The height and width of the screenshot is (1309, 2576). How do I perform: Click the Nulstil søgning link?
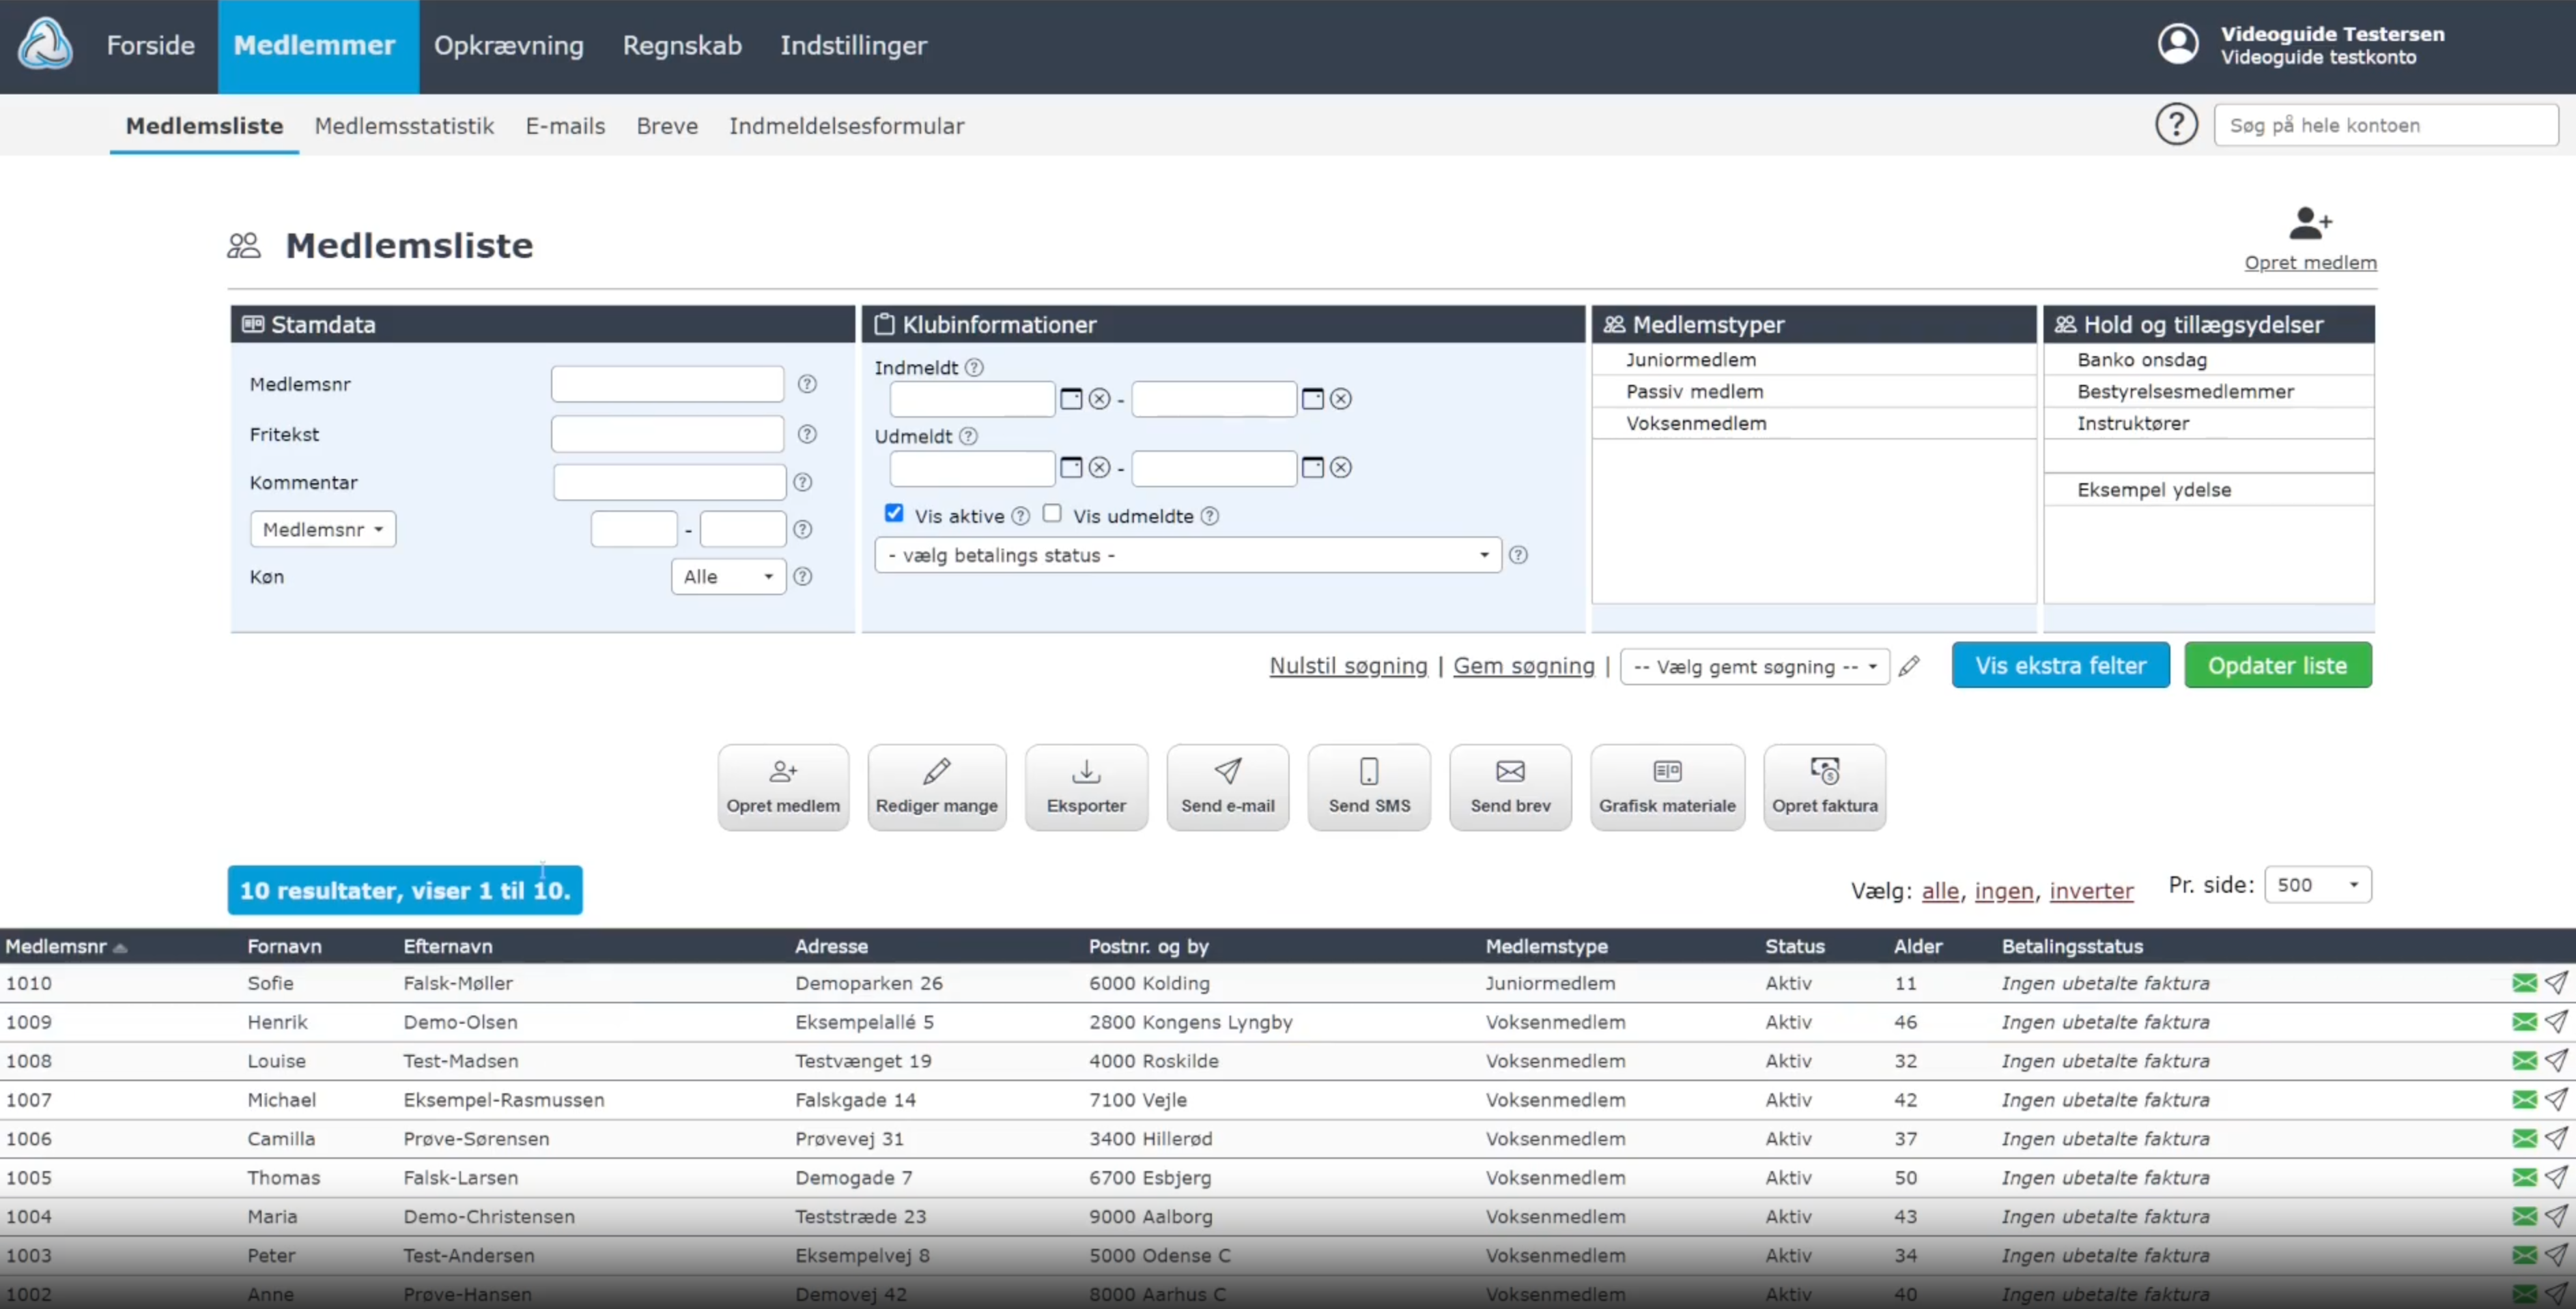click(x=1348, y=667)
